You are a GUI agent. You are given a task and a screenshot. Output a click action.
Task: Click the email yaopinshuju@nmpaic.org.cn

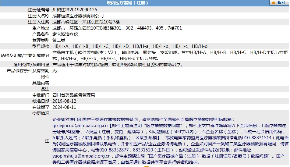(x=81, y=156)
